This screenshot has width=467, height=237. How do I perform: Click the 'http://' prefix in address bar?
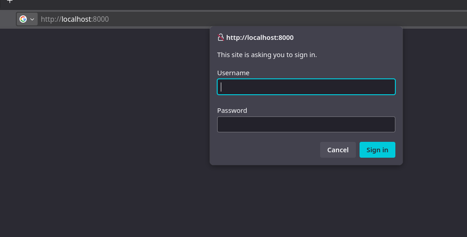click(51, 19)
